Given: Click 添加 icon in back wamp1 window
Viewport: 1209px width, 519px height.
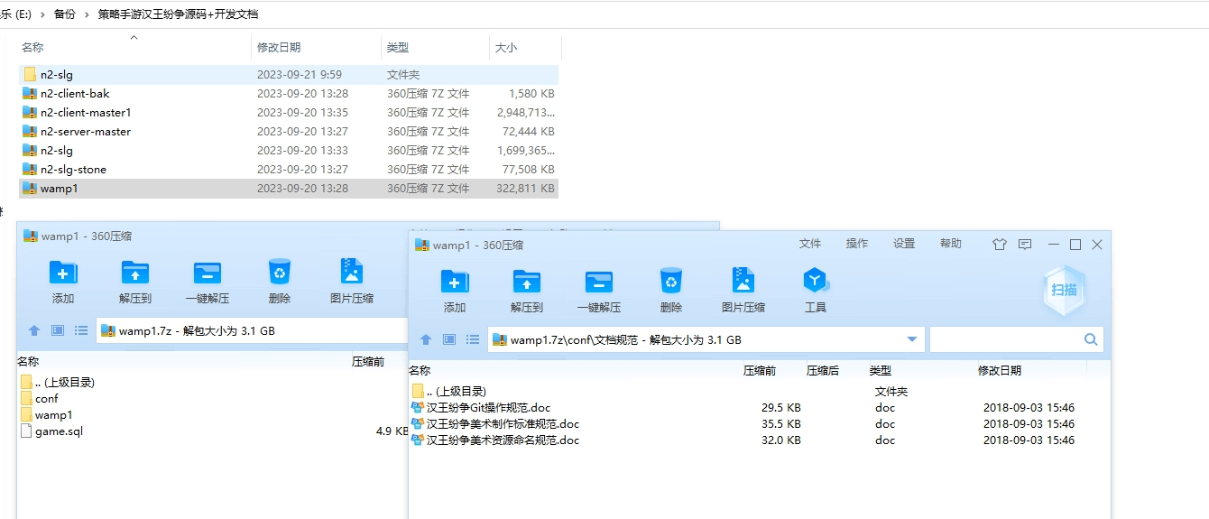Looking at the screenshot, I should click(x=63, y=272).
